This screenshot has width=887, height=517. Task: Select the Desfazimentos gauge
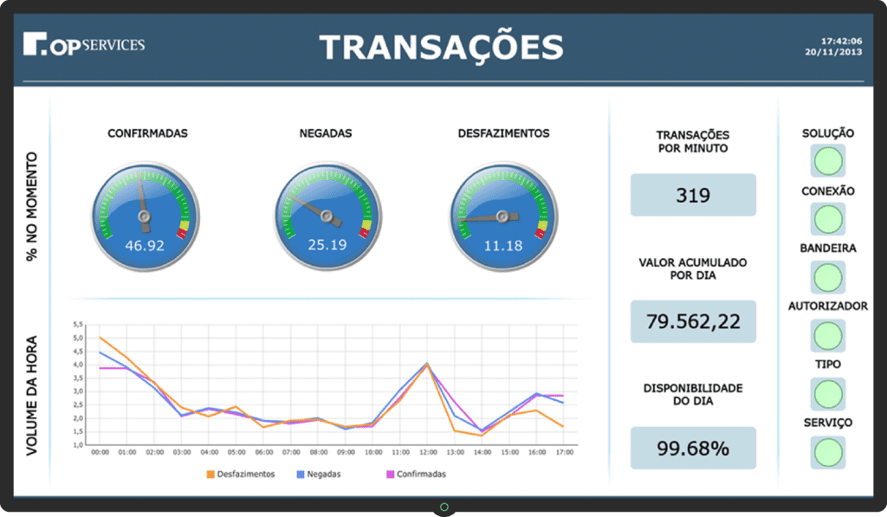(502, 216)
